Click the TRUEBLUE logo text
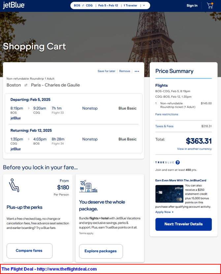Screen dimensions: 221x274 165,162
